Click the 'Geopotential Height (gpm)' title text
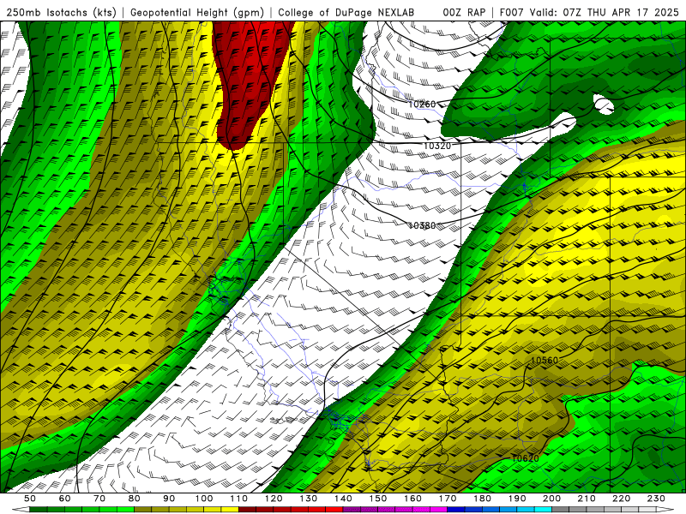 [x=197, y=13]
